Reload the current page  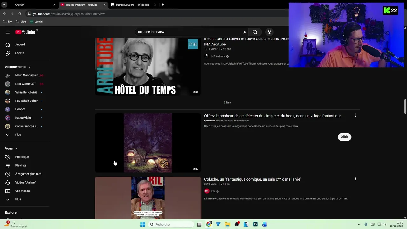coord(20,14)
